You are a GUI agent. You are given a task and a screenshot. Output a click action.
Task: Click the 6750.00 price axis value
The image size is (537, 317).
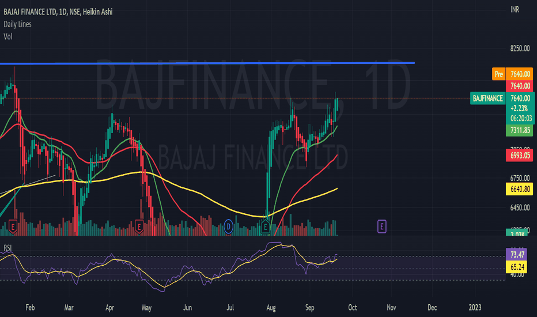click(520, 178)
